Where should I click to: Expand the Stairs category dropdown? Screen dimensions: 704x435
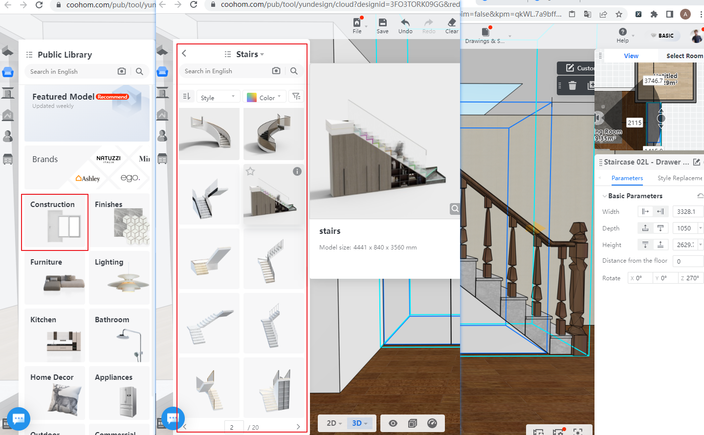point(250,54)
